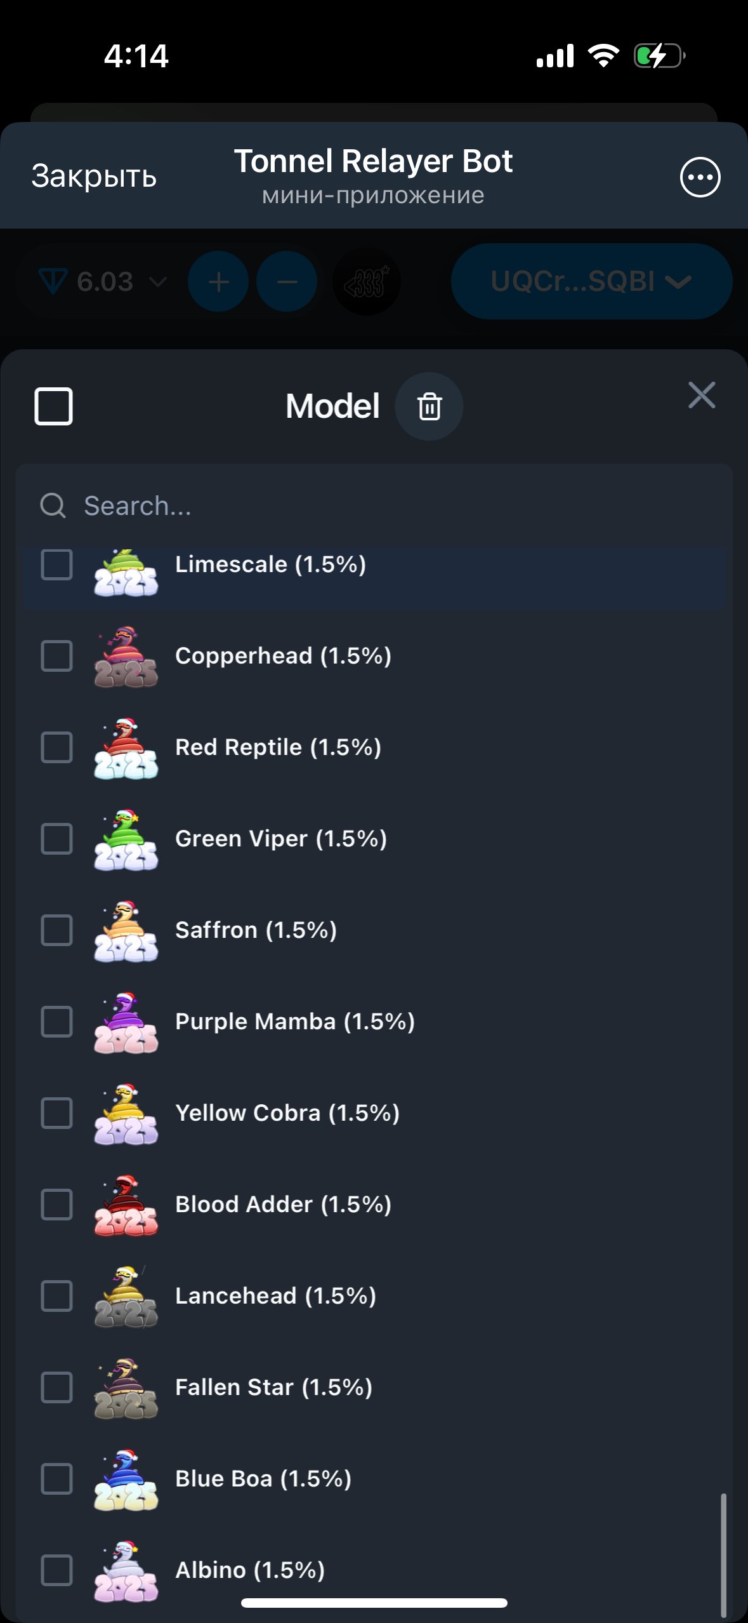Image resolution: width=748 pixels, height=1623 pixels.
Task: Click the Copperhead snake model icon
Action: tap(126, 657)
